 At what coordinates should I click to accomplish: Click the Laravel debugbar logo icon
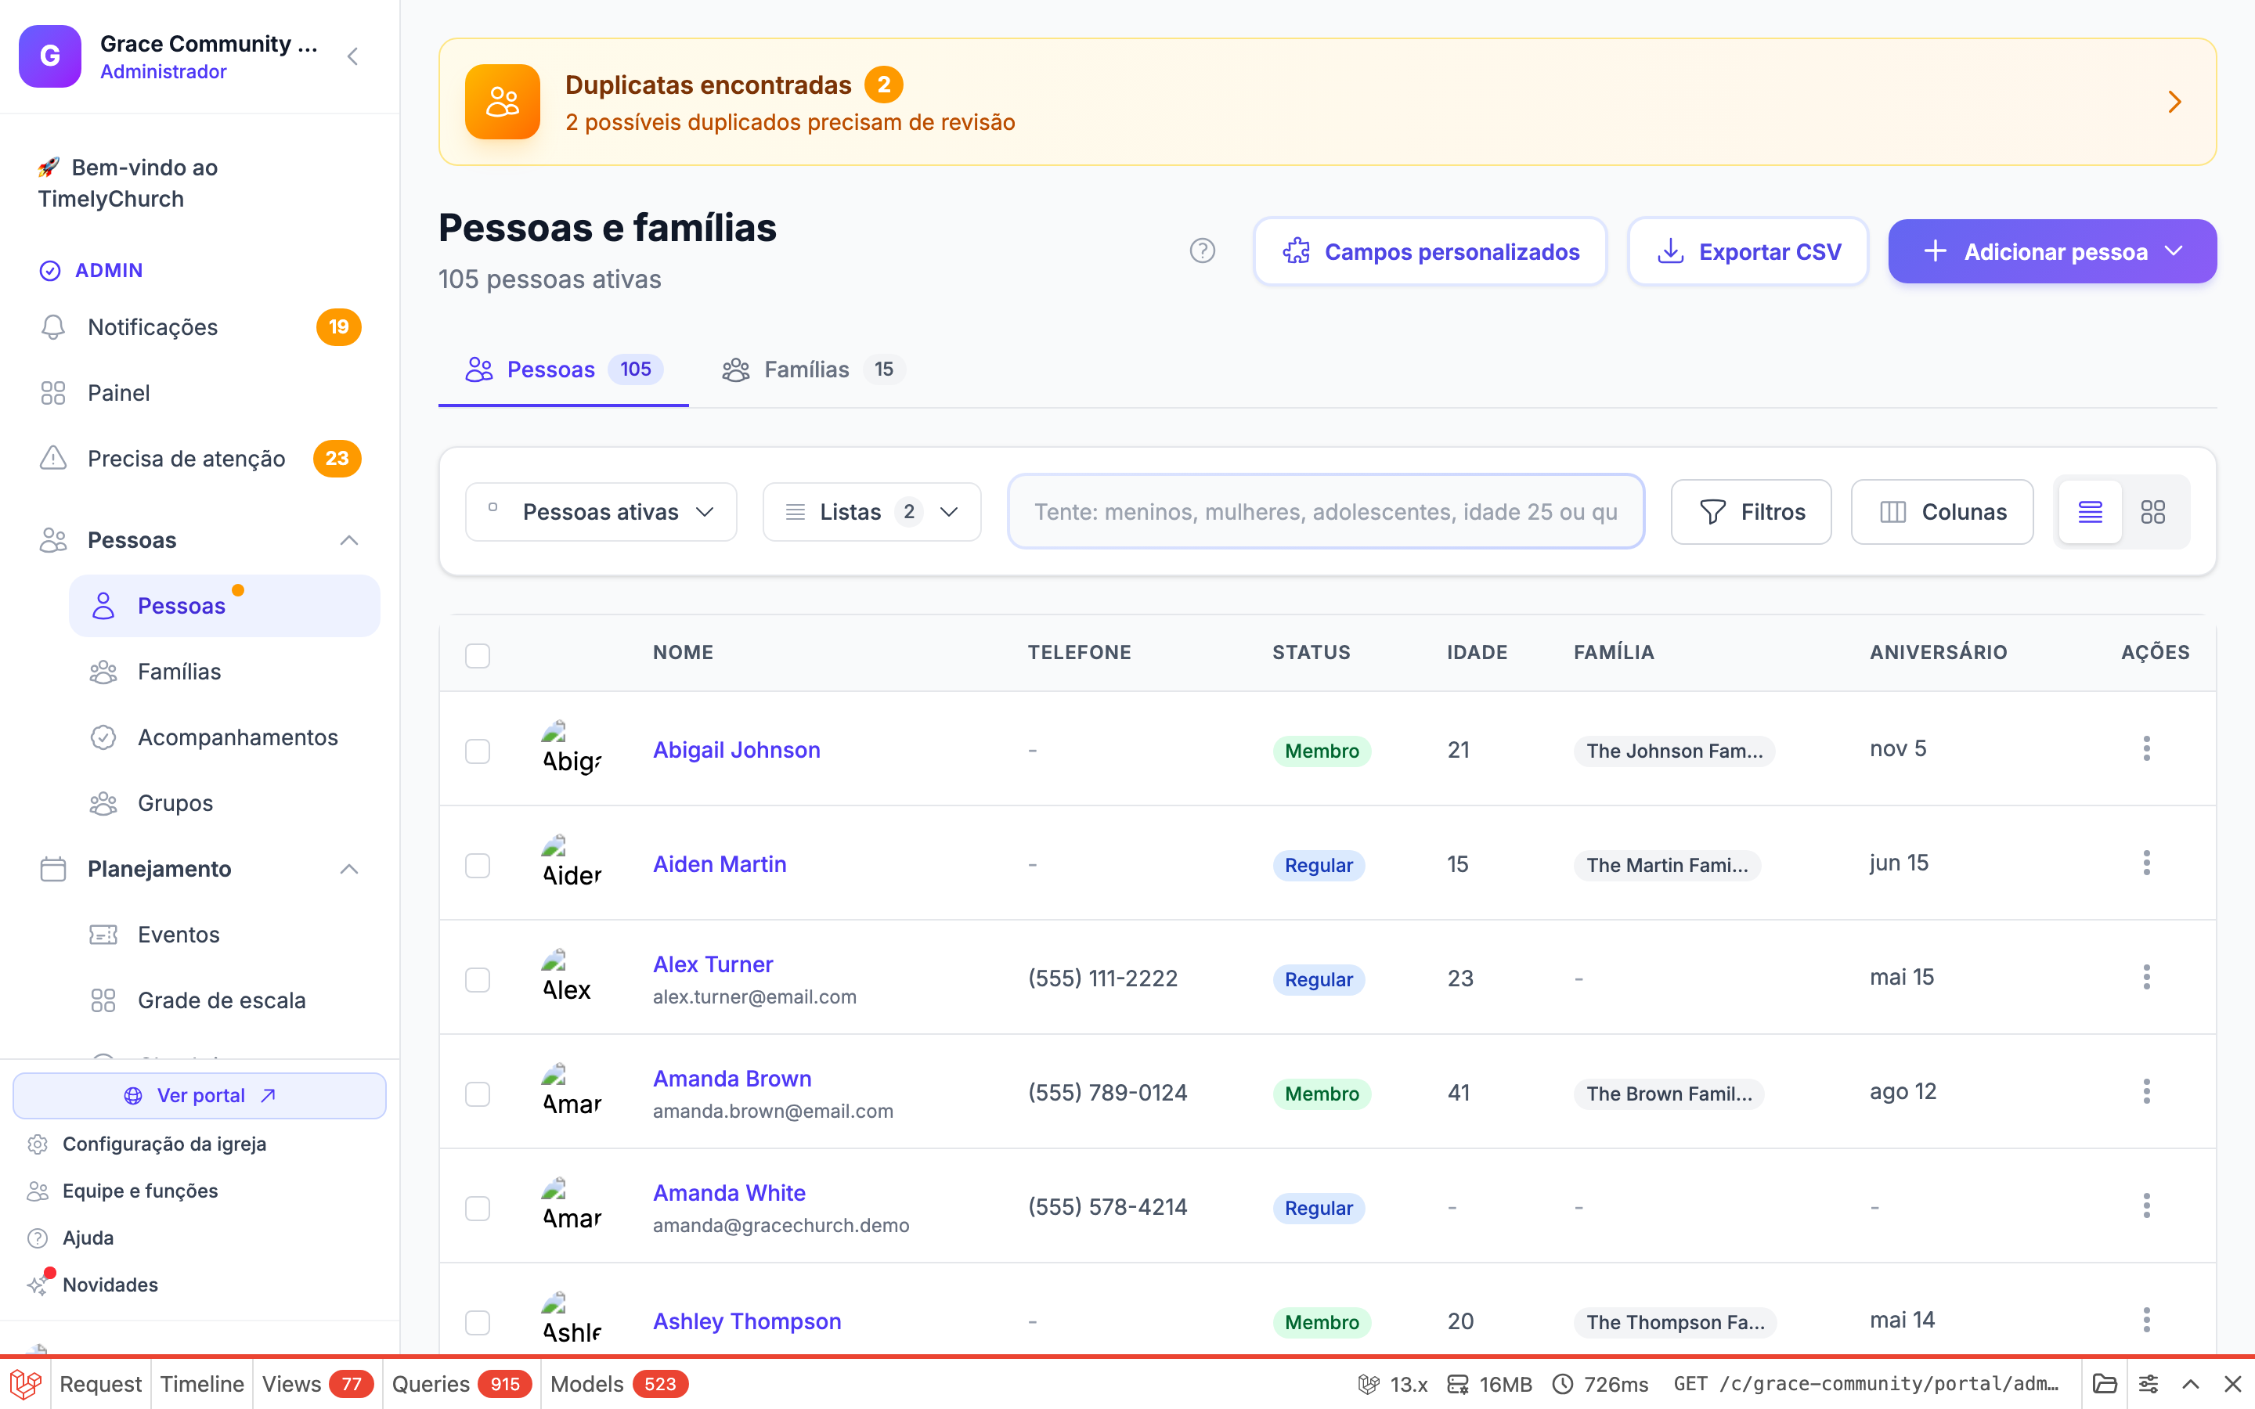25,1384
